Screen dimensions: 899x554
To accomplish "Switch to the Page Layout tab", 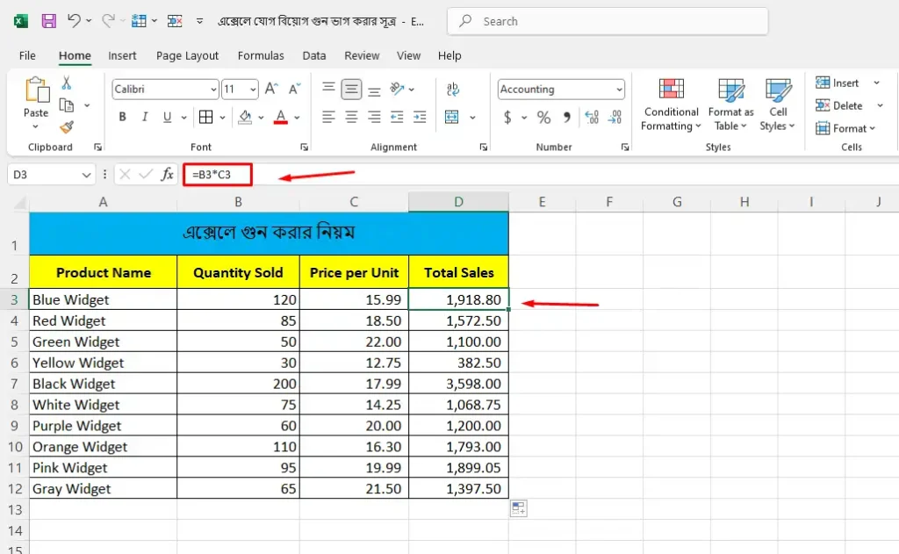I will 187,55.
